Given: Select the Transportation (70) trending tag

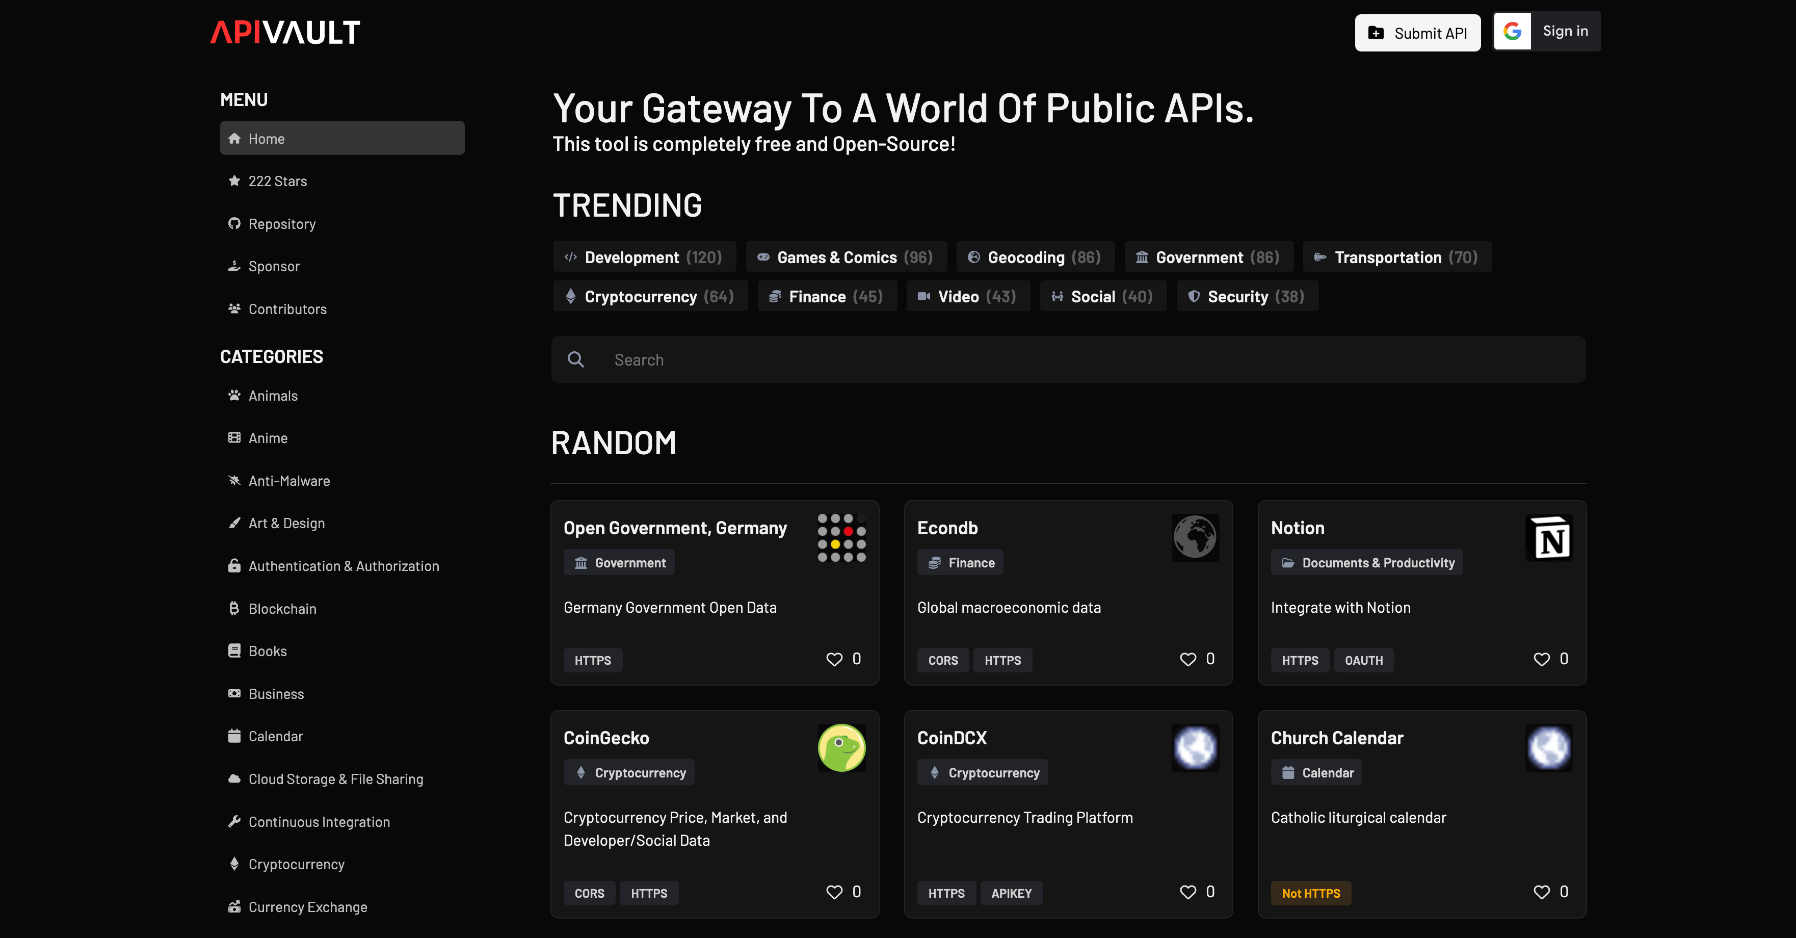Looking at the screenshot, I should [1397, 256].
